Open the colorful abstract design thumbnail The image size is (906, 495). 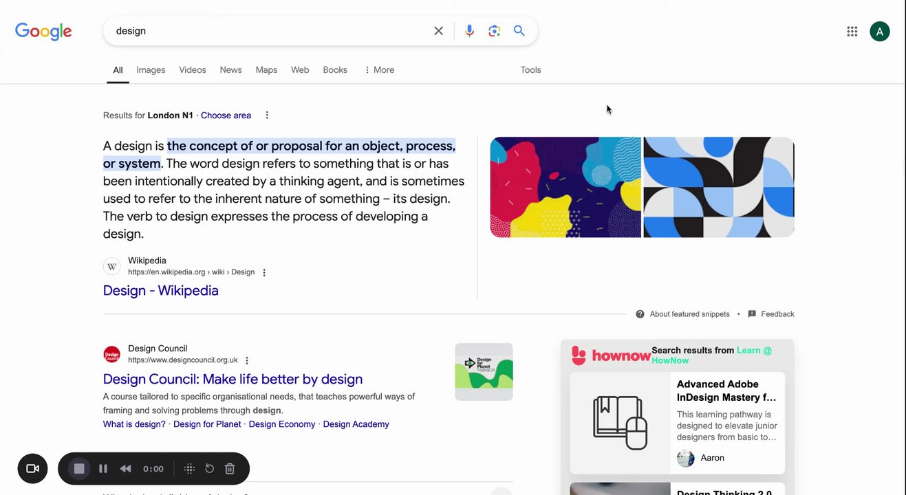tap(565, 187)
